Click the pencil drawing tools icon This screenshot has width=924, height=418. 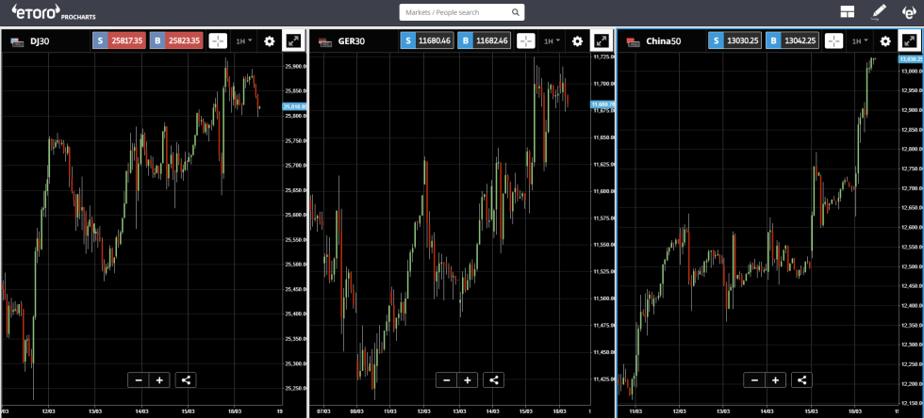tap(879, 12)
